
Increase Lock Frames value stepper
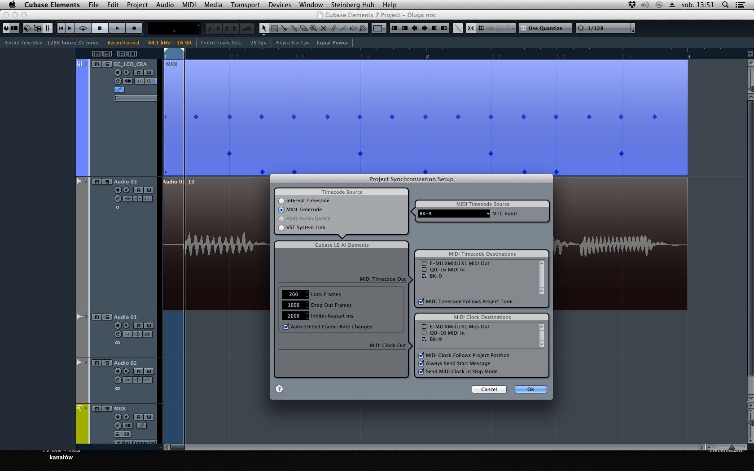point(307,292)
